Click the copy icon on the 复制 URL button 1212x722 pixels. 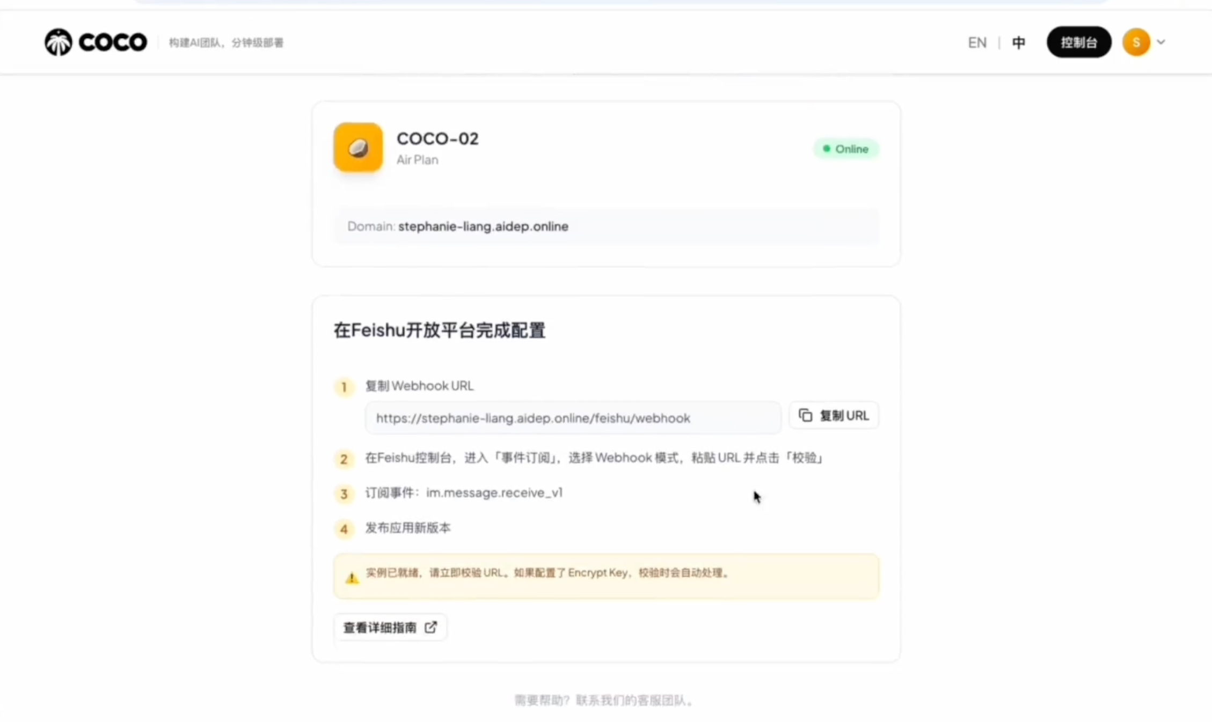[806, 415]
